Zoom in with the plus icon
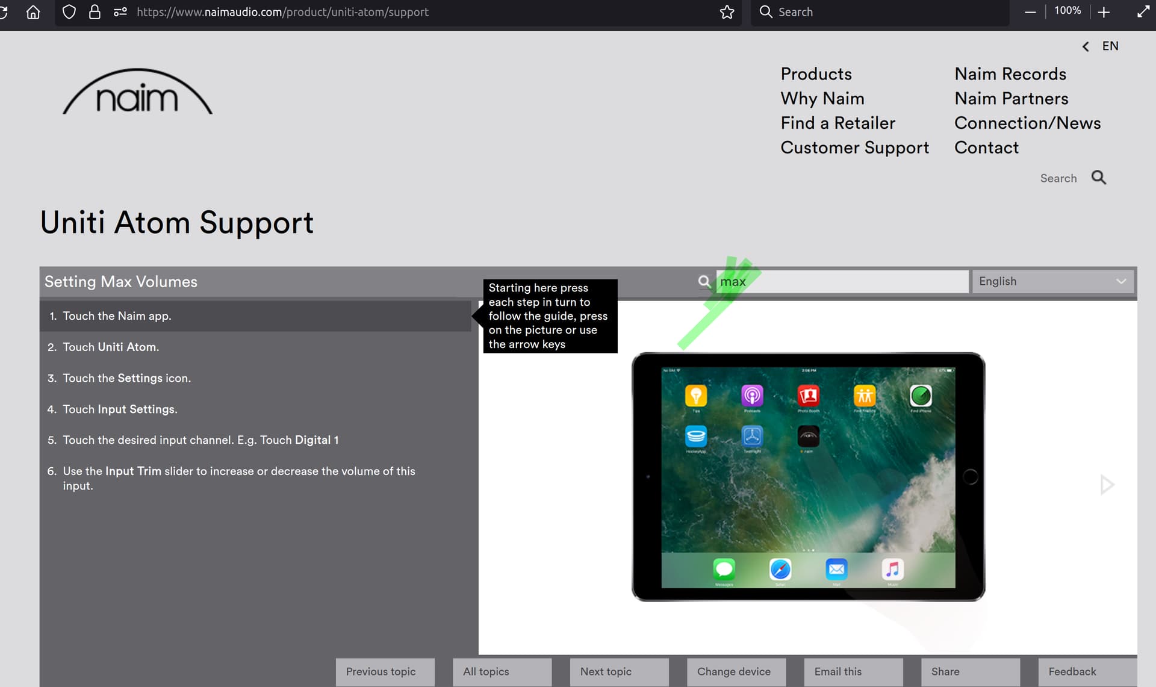1156x687 pixels. click(x=1104, y=12)
